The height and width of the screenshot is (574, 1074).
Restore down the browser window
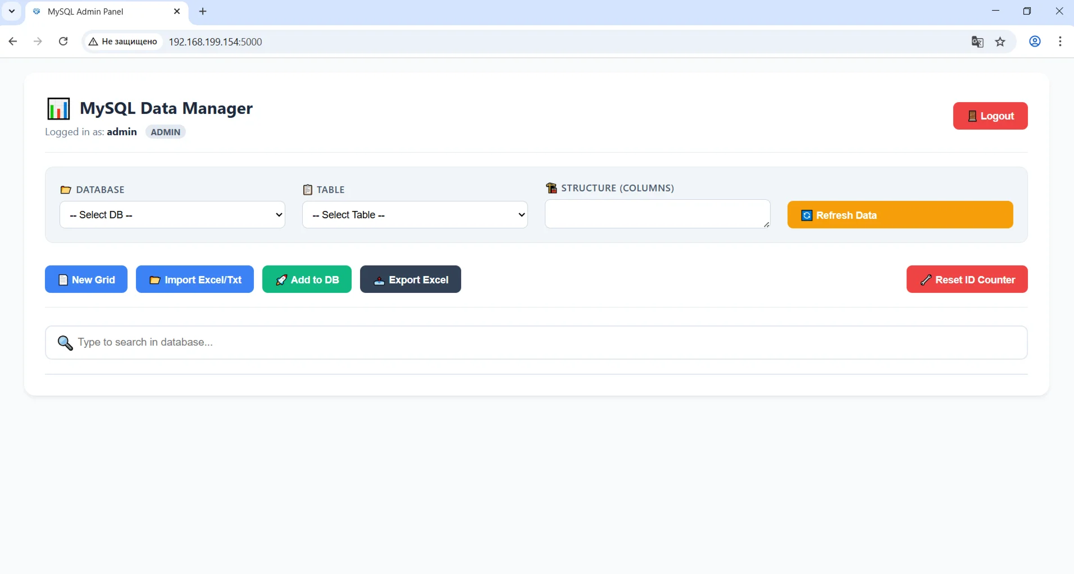1027,11
